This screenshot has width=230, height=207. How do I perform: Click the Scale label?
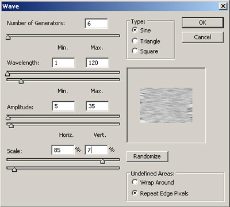click(14, 151)
